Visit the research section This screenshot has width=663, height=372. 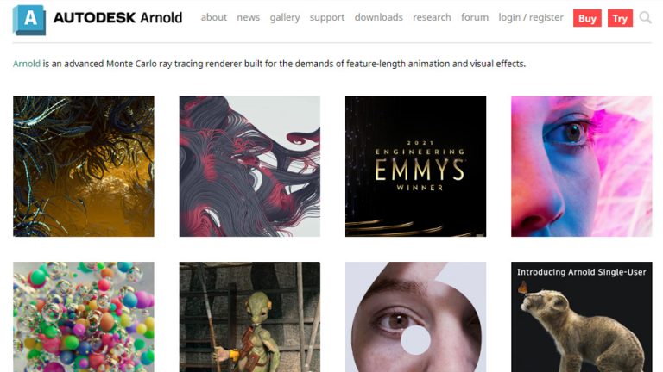pyautogui.click(x=432, y=17)
